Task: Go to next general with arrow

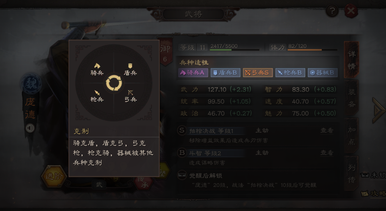Action: (x=379, y=110)
